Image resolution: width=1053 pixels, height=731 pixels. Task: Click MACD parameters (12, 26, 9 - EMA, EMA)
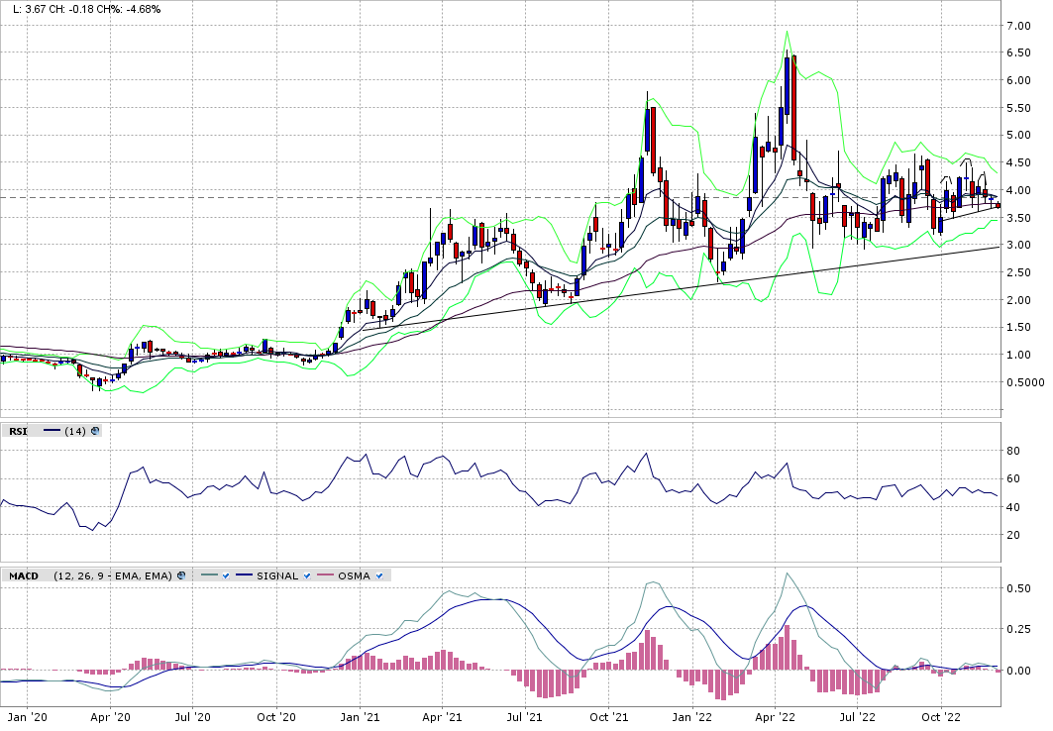click(x=113, y=575)
